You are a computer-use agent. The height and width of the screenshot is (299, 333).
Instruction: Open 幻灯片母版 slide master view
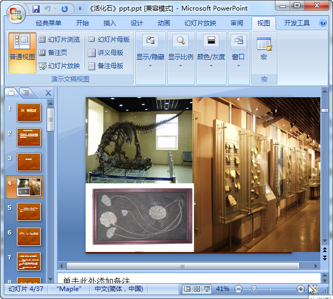click(x=109, y=40)
